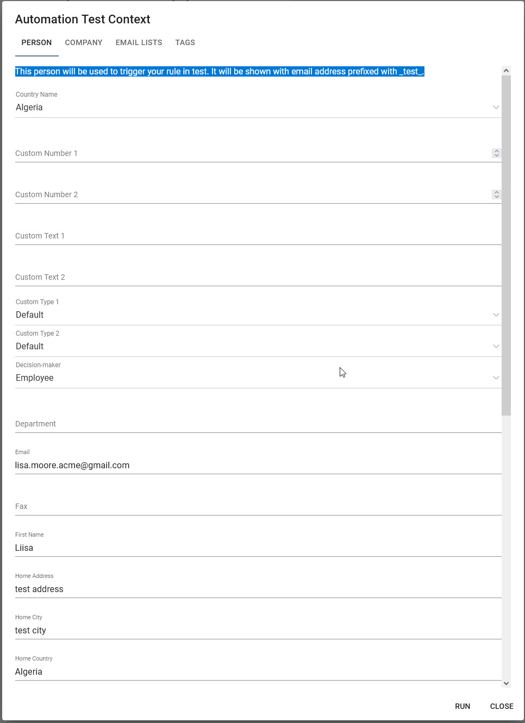This screenshot has height=723, width=525.
Task: Click the scrollbar down arrow
Action: point(506,683)
